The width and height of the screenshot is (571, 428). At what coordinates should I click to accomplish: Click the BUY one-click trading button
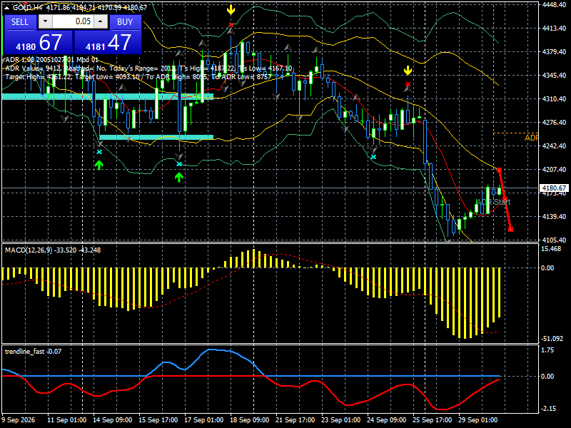pyautogui.click(x=125, y=22)
